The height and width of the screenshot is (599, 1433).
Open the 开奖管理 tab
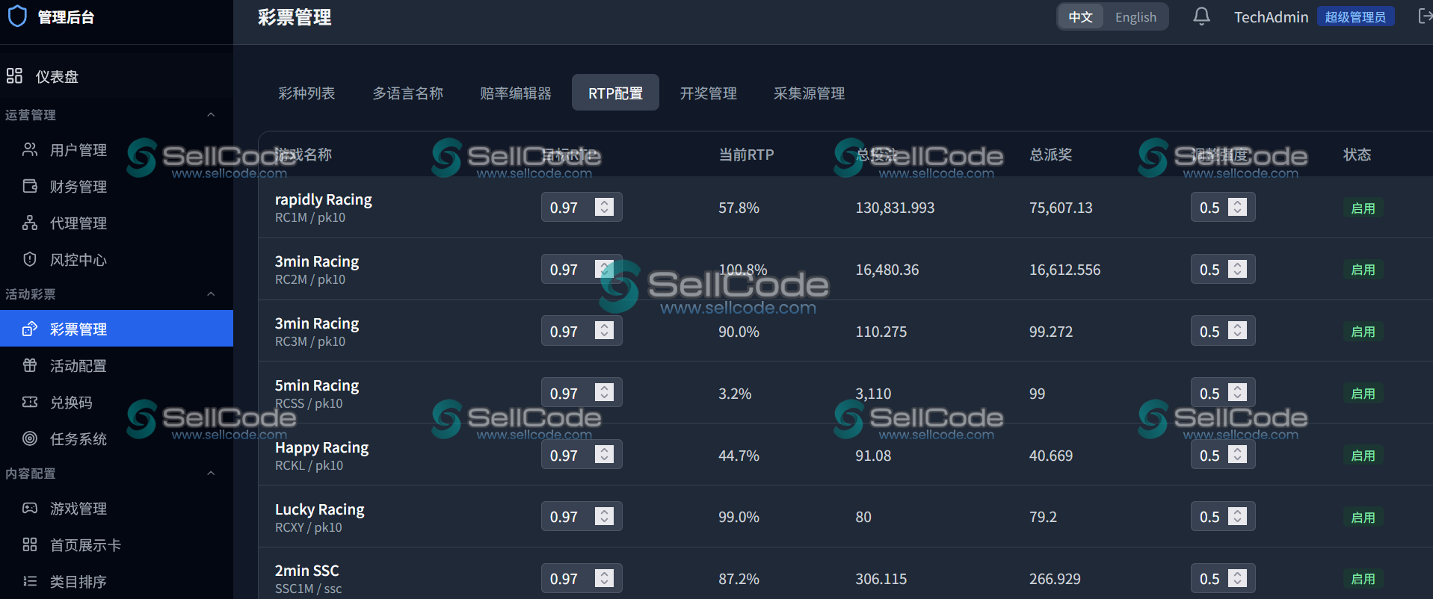pyautogui.click(x=708, y=93)
